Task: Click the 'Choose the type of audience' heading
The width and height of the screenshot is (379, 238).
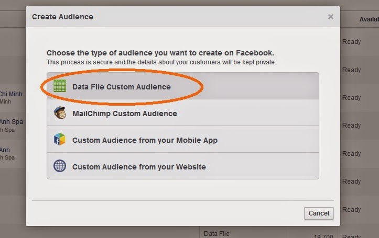Action: click(160, 53)
